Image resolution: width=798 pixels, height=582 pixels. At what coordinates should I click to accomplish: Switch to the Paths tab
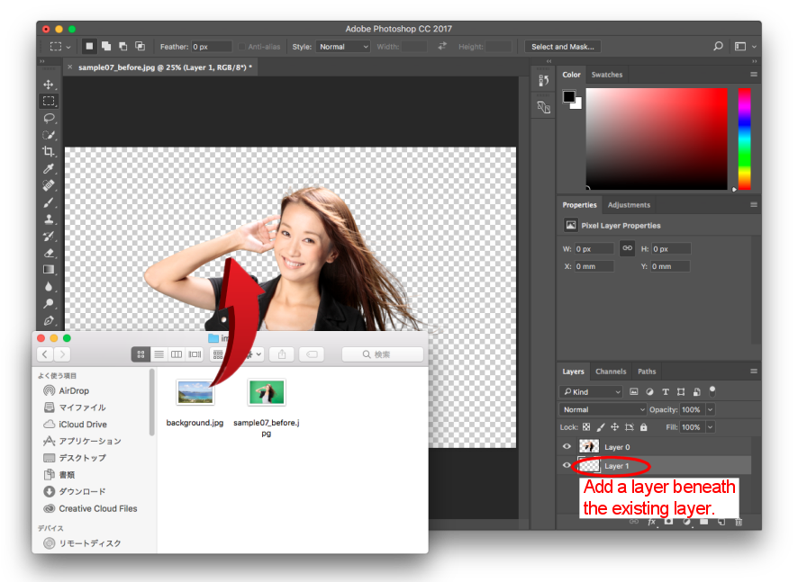point(647,372)
